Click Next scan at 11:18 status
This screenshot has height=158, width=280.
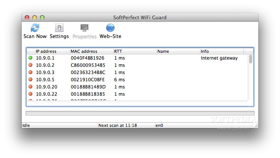click(118, 125)
